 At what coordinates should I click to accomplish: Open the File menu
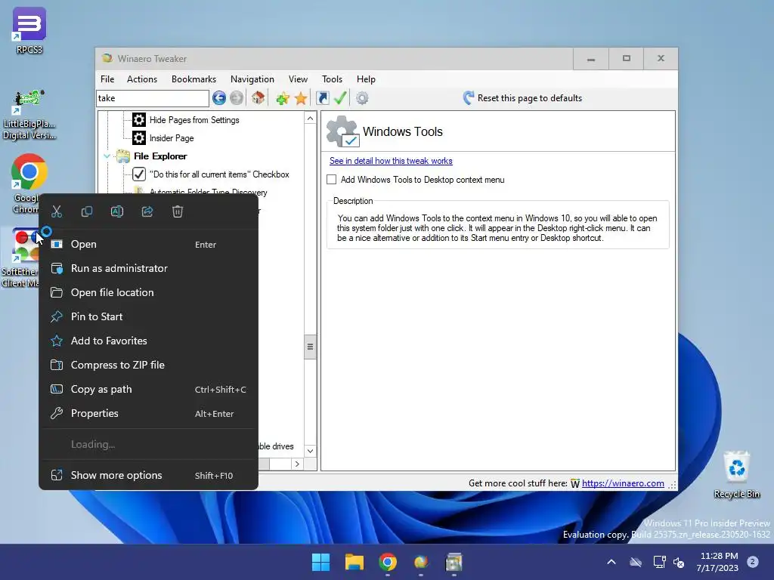107,79
